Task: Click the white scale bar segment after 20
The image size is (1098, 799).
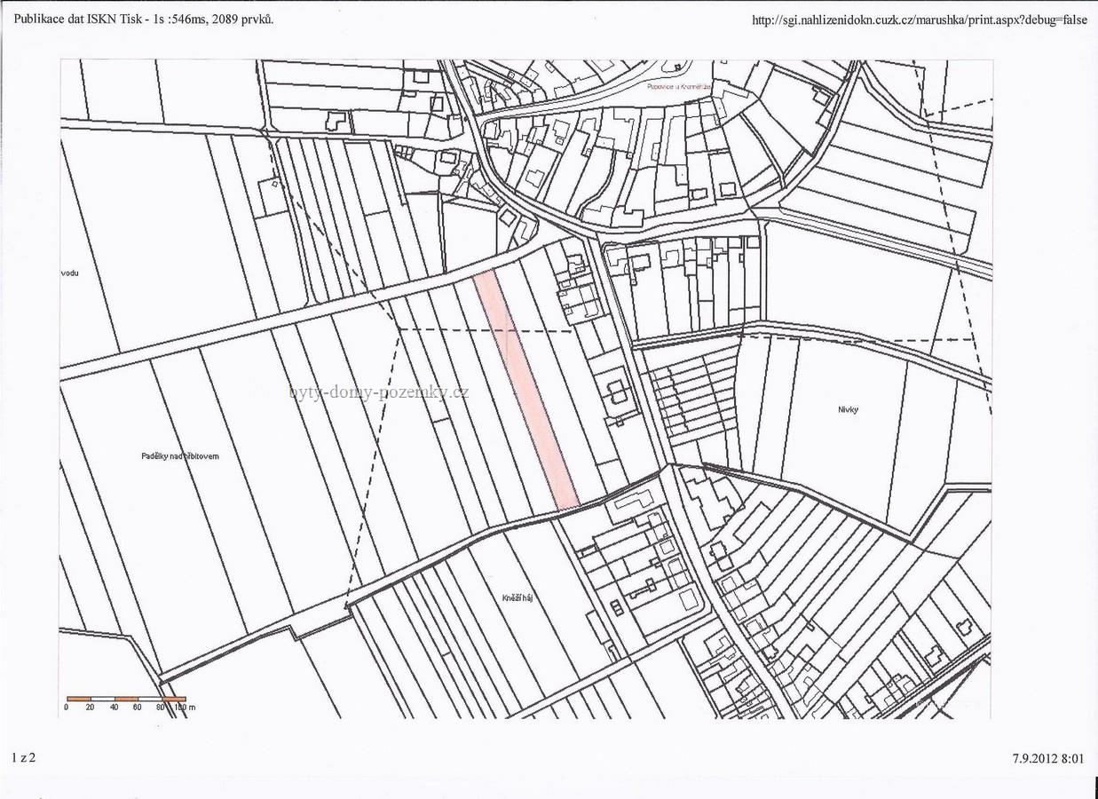Action: [102, 699]
